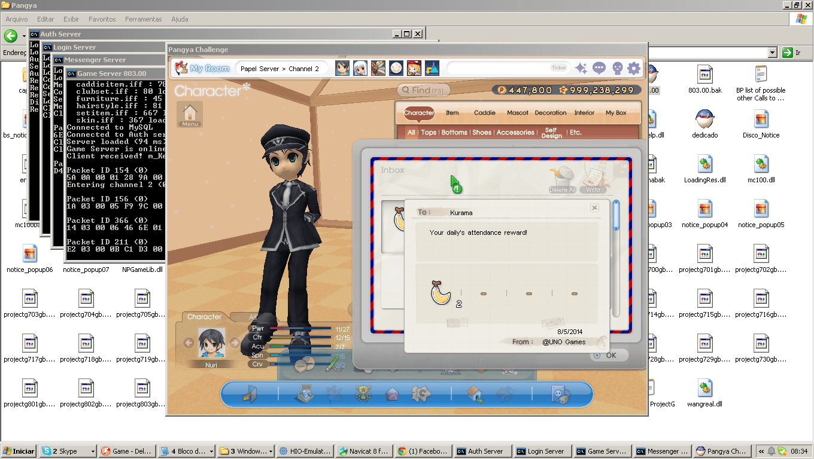
Task: Switch to Navicat in the taskbar
Action: [363, 451]
